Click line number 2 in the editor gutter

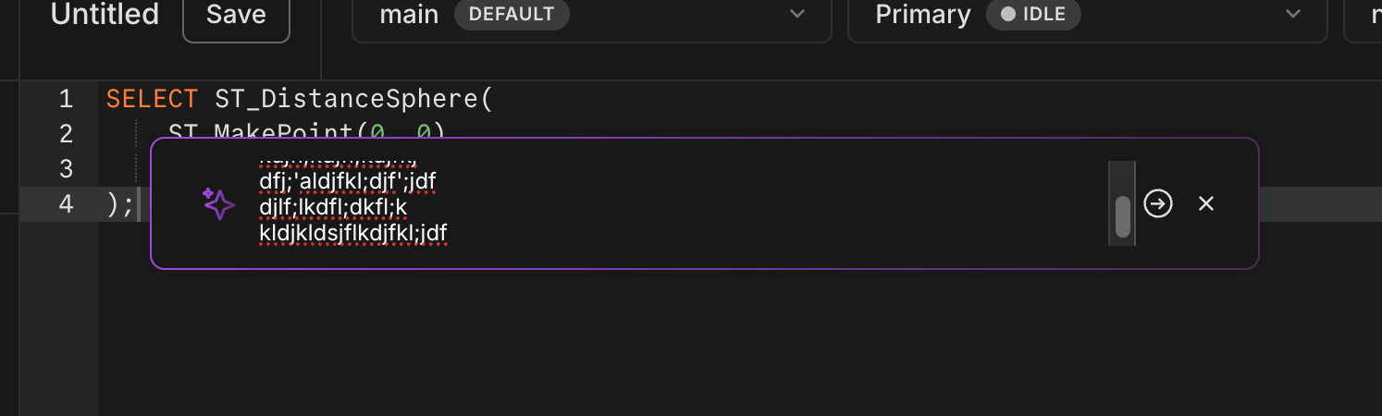(66, 134)
